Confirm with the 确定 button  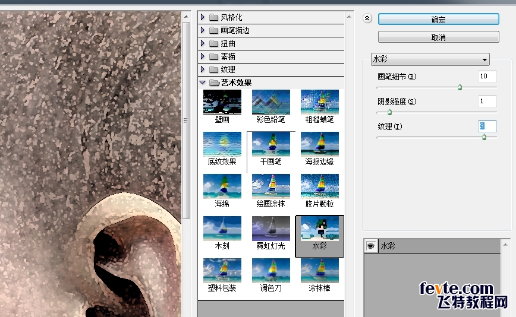click(x=438, y=20)
